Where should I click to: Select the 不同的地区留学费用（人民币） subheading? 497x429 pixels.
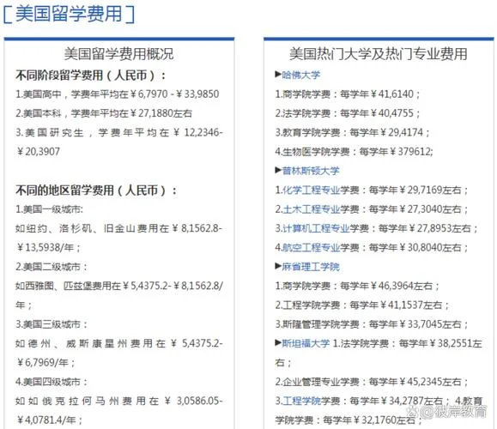tap(96, 190)
